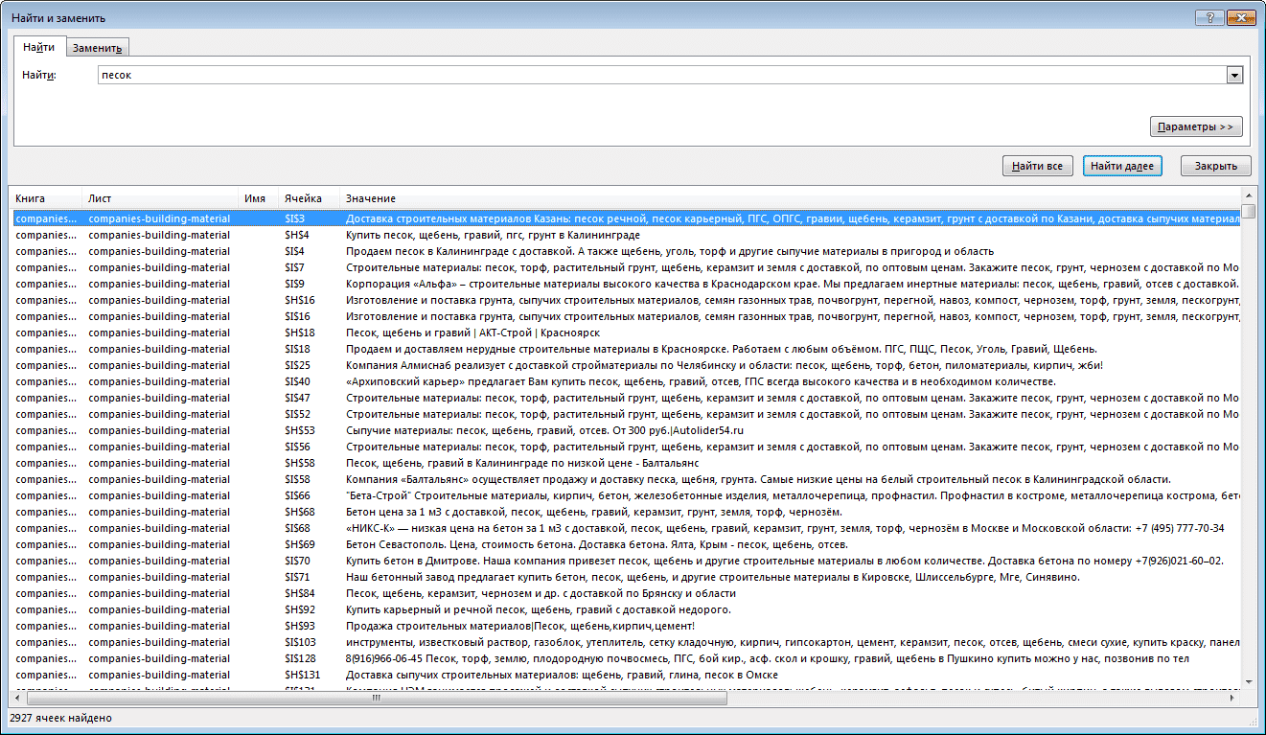Image resolution: width=1266 pixels, height=735 pixels.
Task: Open the search history dropdown arrow
Action: [1235, 75]
